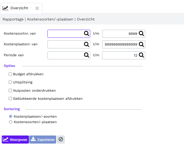Click the Weergeven button
184x160 pixels.
[x=15, y=140]
